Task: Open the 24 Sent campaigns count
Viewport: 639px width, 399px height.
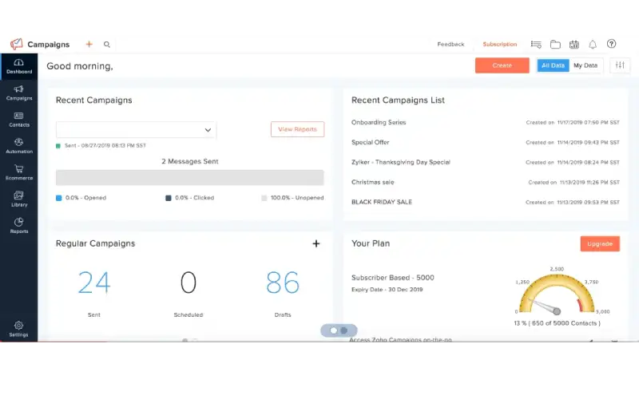Action: tap(93, 282)
